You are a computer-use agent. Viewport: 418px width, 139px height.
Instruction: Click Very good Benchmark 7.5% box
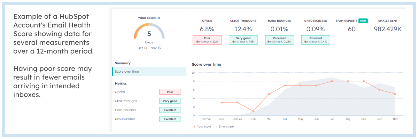point(243,40)
